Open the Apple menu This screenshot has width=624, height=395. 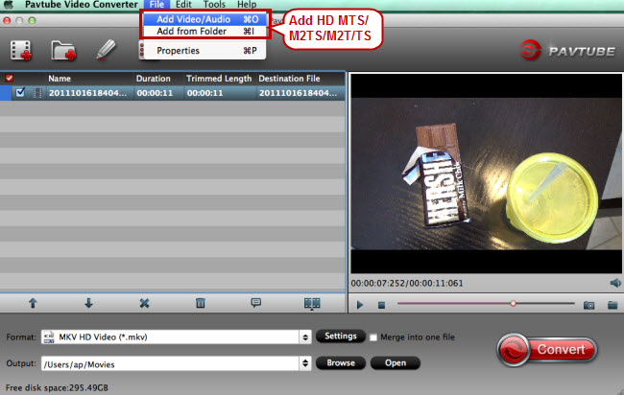[9, 5]
